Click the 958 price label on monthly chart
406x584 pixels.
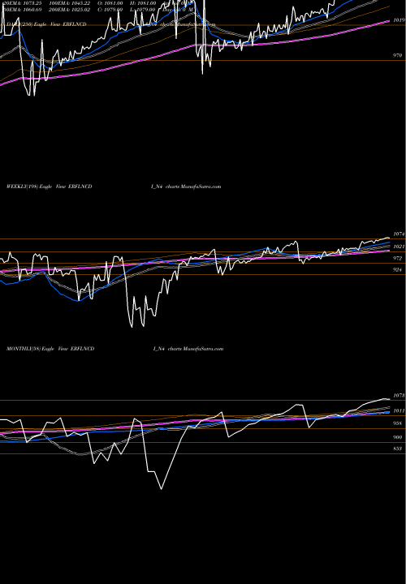[x=398, y=423]
